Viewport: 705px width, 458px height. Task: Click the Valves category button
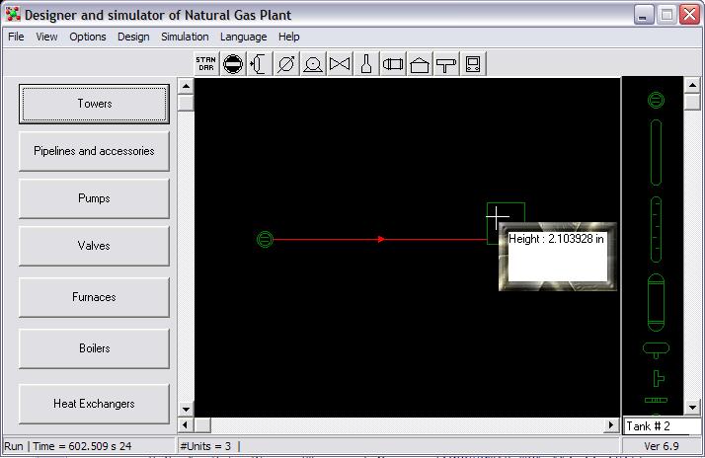(x=94, y=246)
